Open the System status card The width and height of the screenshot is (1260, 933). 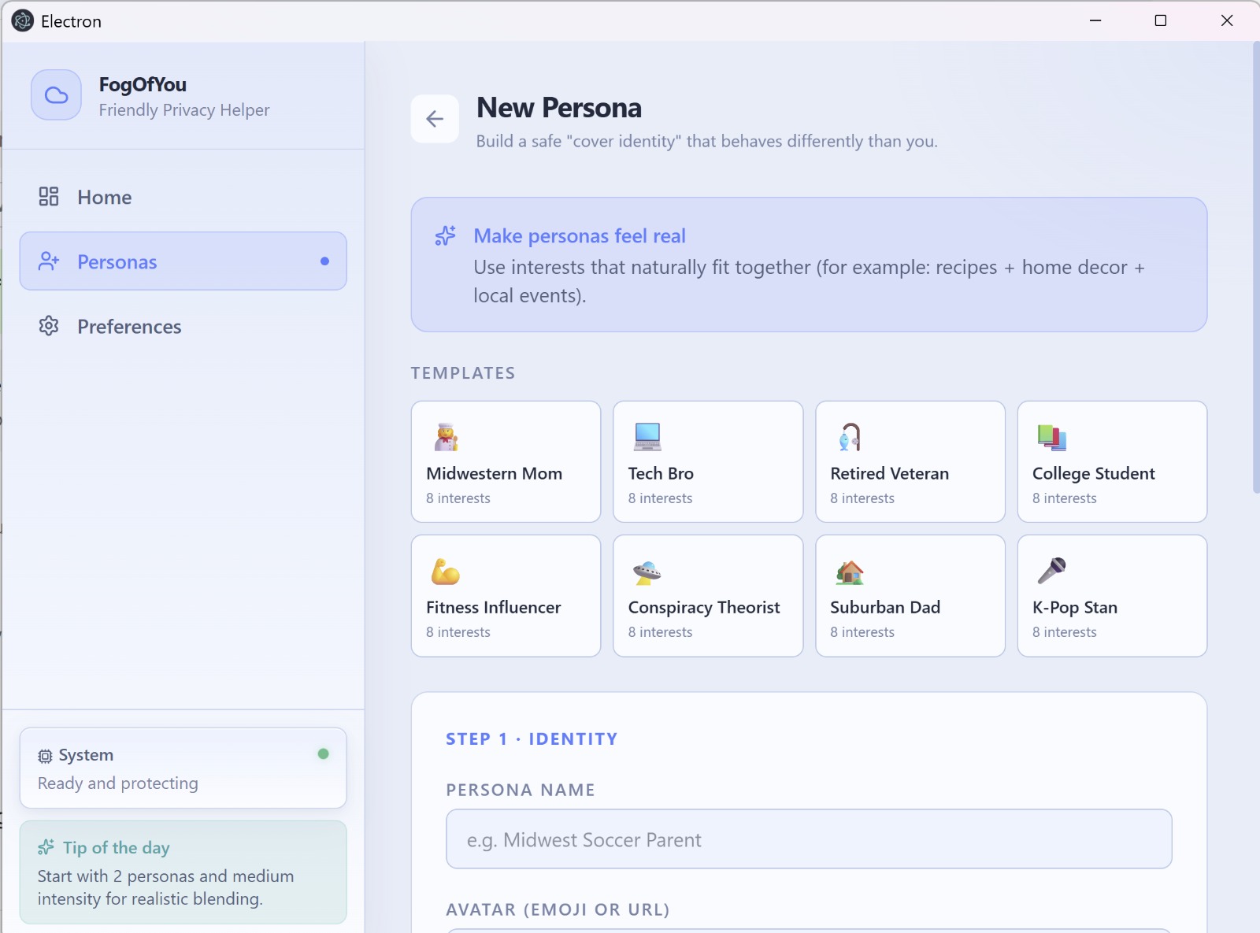coord(183,768)
